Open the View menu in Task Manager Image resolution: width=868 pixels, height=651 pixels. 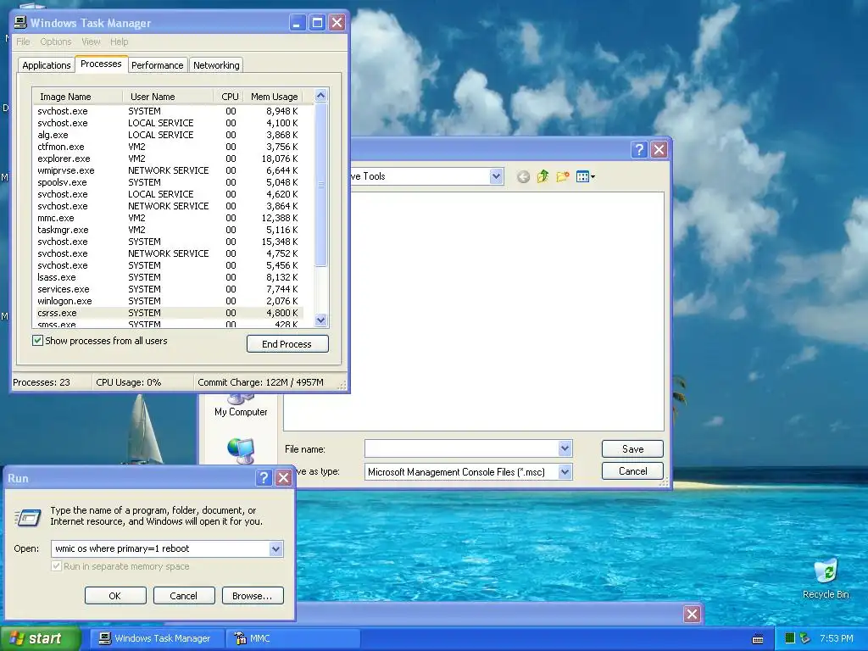coord(91,42)
